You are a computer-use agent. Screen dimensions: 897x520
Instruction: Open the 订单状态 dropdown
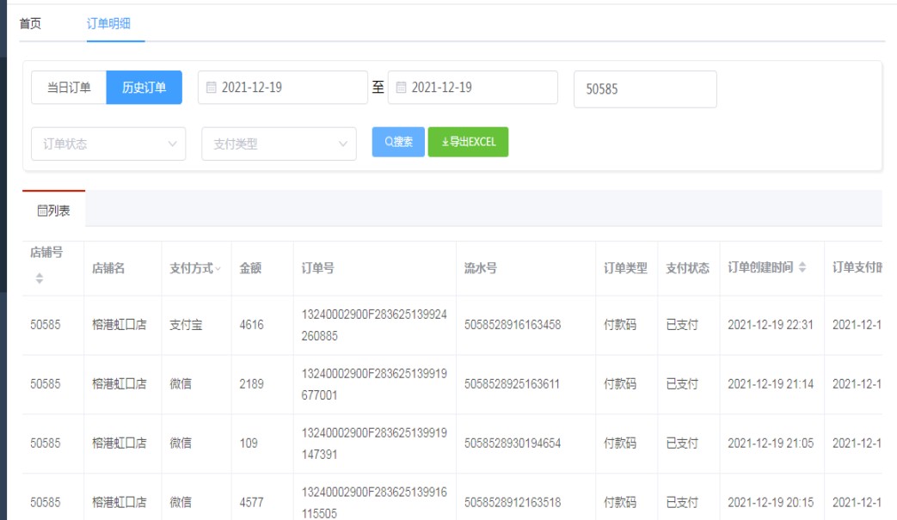coord(108,144)
